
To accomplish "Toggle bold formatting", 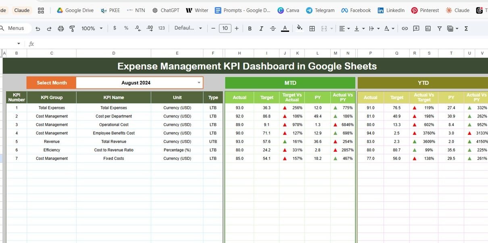I will (x=250, y=28).
